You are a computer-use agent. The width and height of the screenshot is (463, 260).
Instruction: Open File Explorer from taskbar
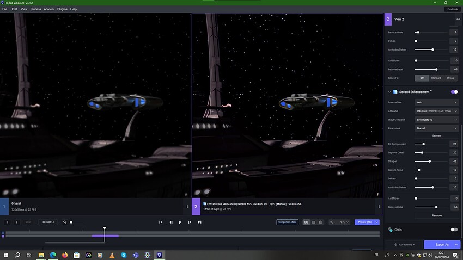click(41, 255)
